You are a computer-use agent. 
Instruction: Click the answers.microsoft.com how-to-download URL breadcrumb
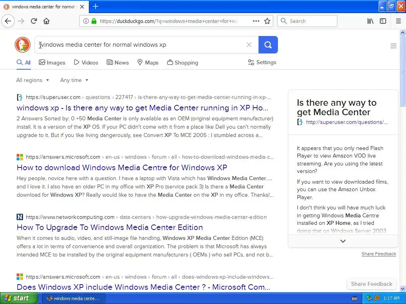click(x=149, y=157)
